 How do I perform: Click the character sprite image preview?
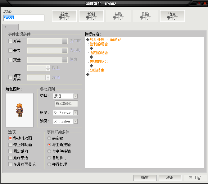[20, 110]
